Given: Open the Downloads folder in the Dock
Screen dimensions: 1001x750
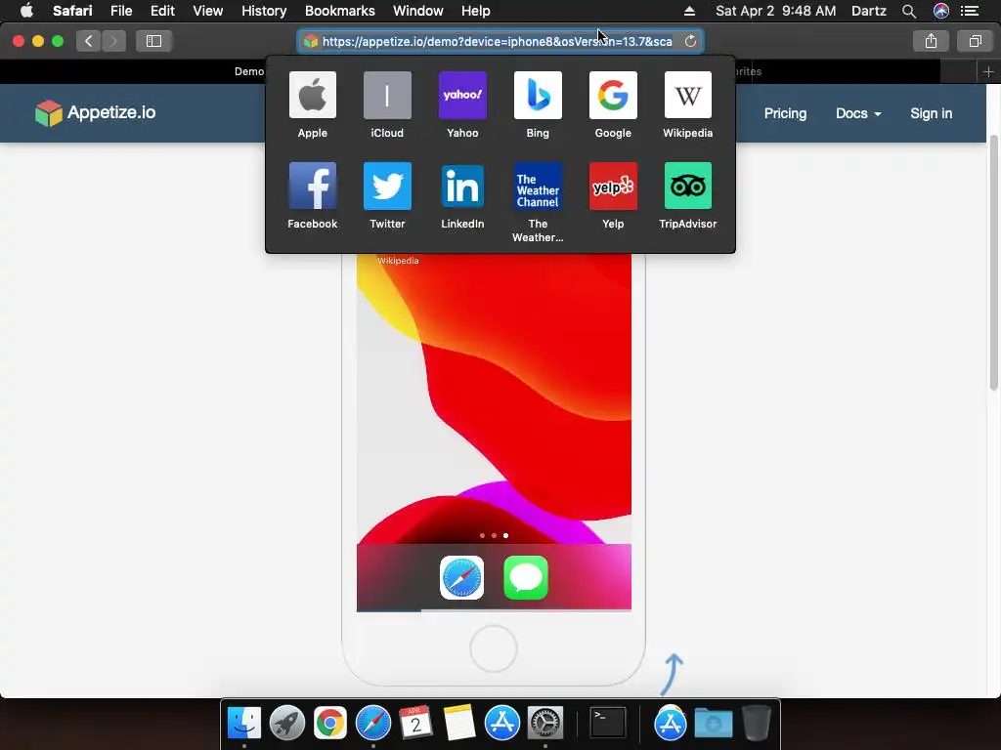Looking at the screenshot, I should pos(713,724).
